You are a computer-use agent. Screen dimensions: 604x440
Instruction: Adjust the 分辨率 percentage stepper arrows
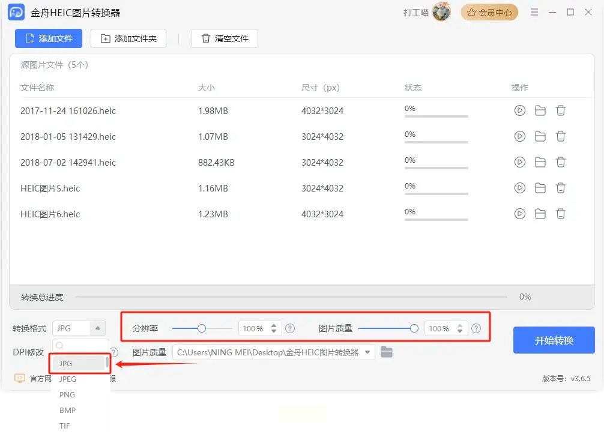tap(274, 328)
